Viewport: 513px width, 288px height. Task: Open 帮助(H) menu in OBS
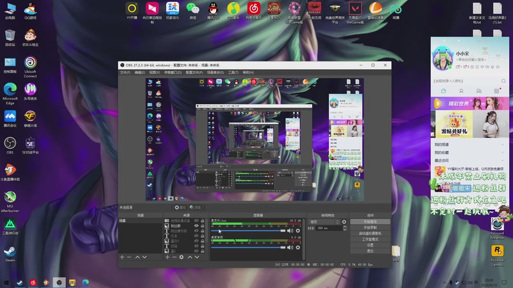(248, 72)
